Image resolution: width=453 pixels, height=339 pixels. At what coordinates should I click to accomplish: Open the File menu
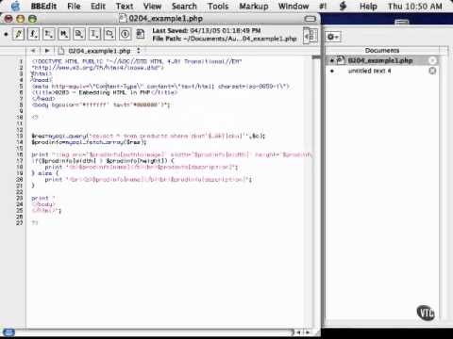[x=74, y=7]
